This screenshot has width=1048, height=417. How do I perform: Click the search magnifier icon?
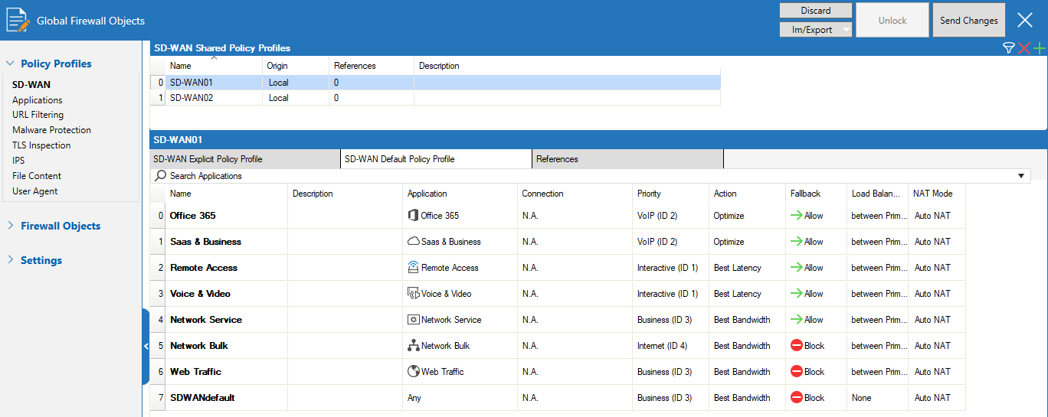pyautogui.click(x=160, y=175)
